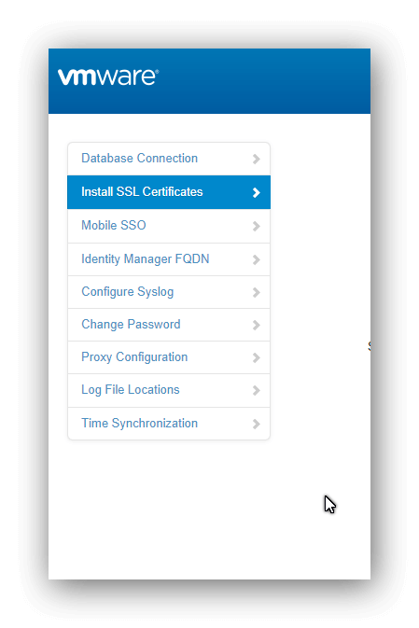The height and width of the screenshot is (628, 419).
Task: Click chevron arrow beside Configure Syslog
Action: click(x=257, y=293)
